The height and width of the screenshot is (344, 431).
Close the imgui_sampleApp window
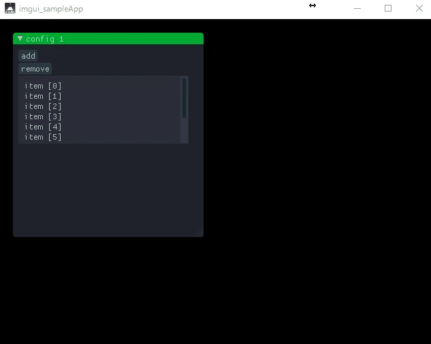click(419, 8)
